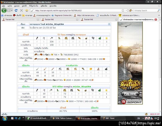
Task: Open the search engine selector dropdown
Action: pos(131,10)
